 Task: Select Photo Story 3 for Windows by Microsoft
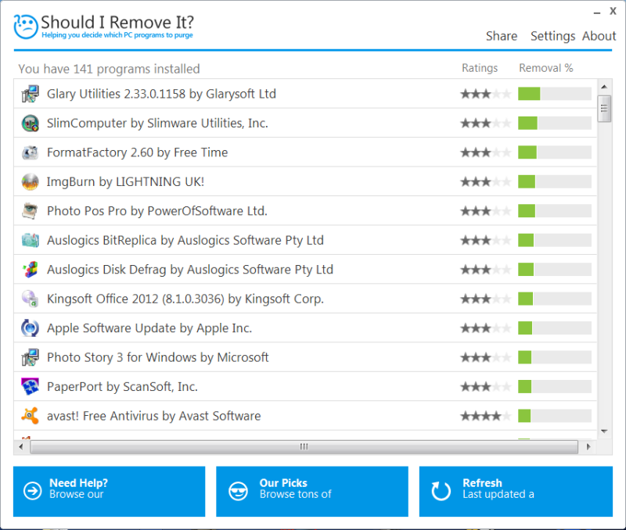click(158, 357)
